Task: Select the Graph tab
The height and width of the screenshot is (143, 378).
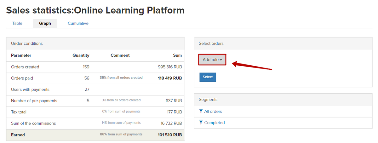Action: (x=45, y=23)
